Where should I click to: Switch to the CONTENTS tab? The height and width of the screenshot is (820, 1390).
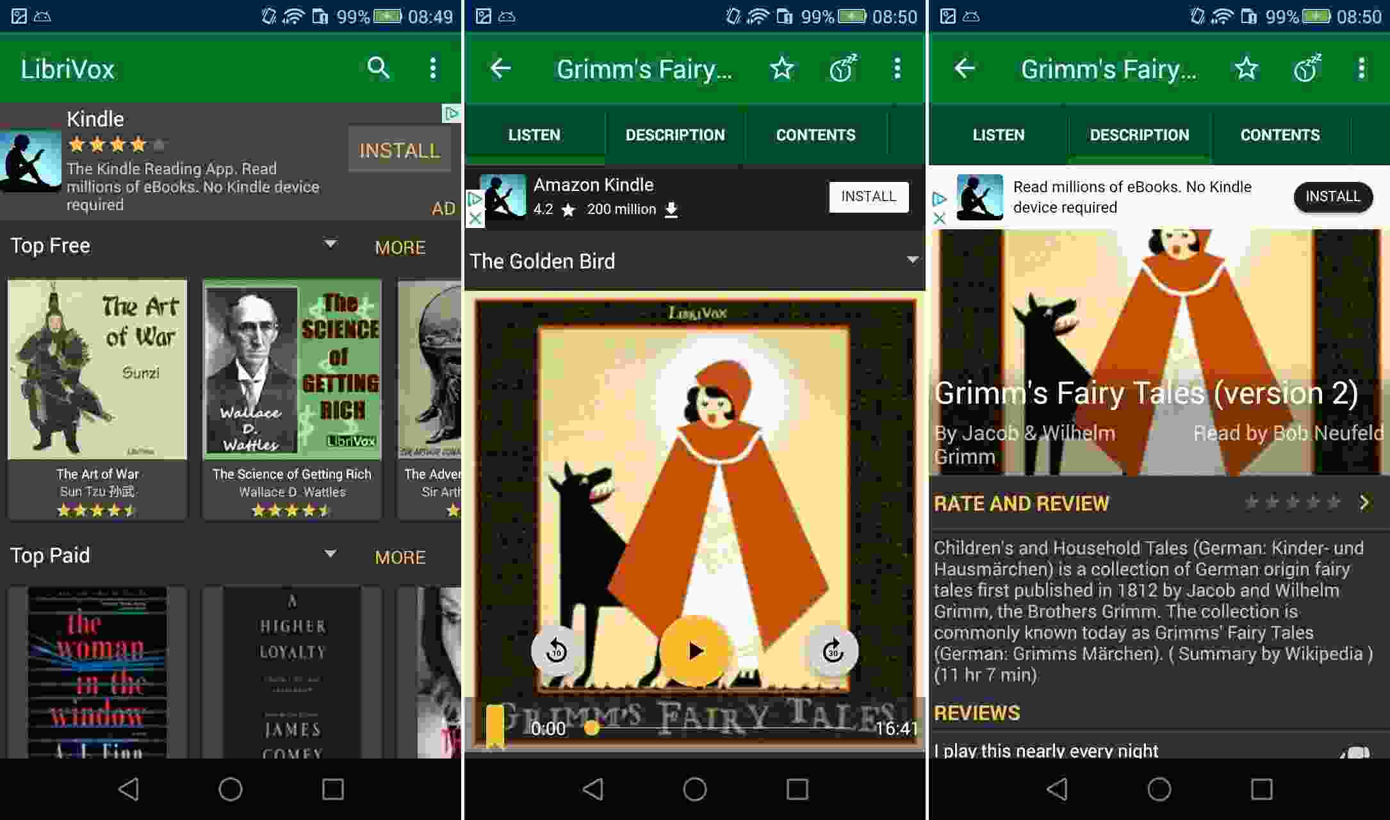click(815, 135)
